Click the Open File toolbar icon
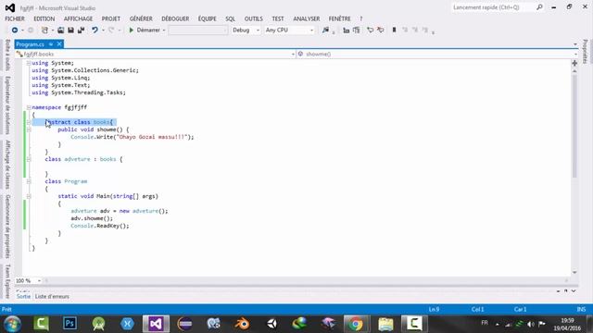The width and height of the screenshot is (593, 333). 60,30
